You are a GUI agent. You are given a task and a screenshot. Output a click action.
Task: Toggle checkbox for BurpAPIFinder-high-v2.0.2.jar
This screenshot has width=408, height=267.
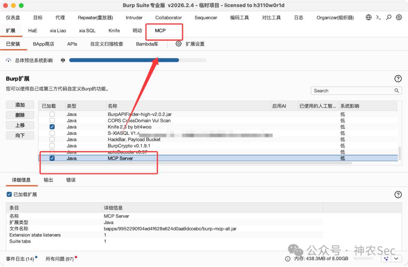pyautogui.click(x=52, y=114)
